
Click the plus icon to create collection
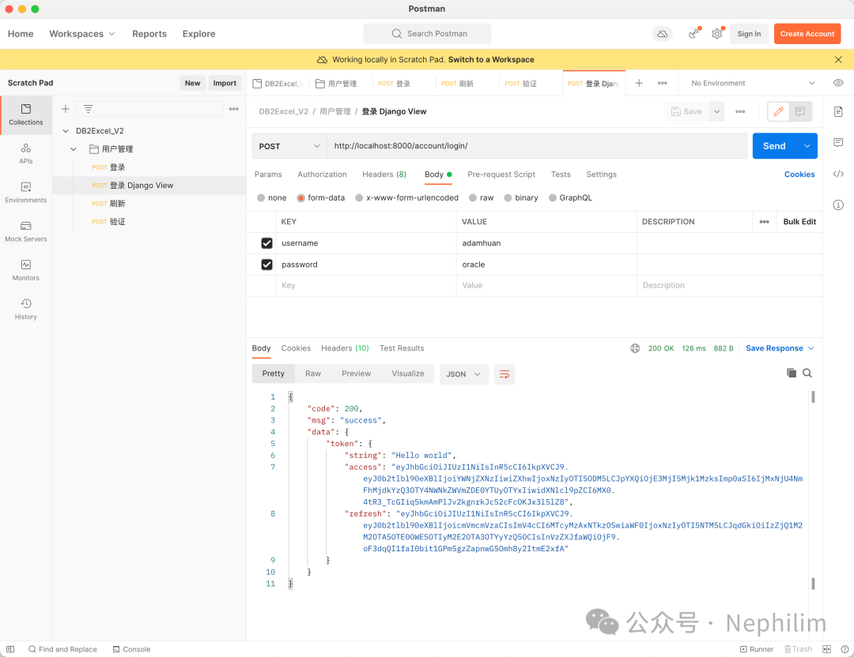tap(66, 109)
